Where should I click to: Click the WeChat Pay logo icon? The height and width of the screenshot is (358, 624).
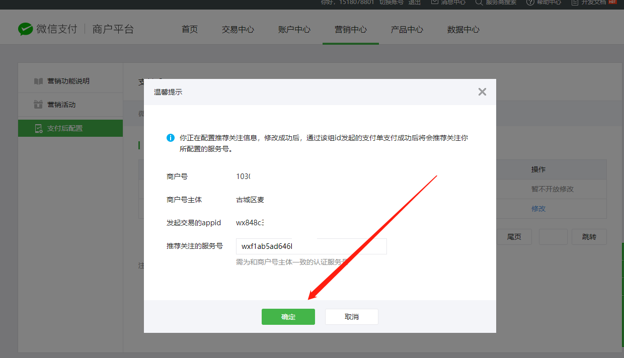(x=25, y=29)
